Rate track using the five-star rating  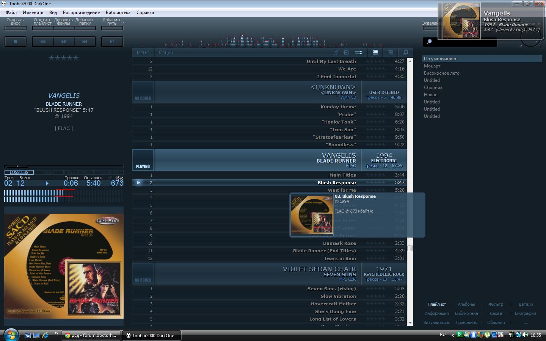click(x=64, y=58)
